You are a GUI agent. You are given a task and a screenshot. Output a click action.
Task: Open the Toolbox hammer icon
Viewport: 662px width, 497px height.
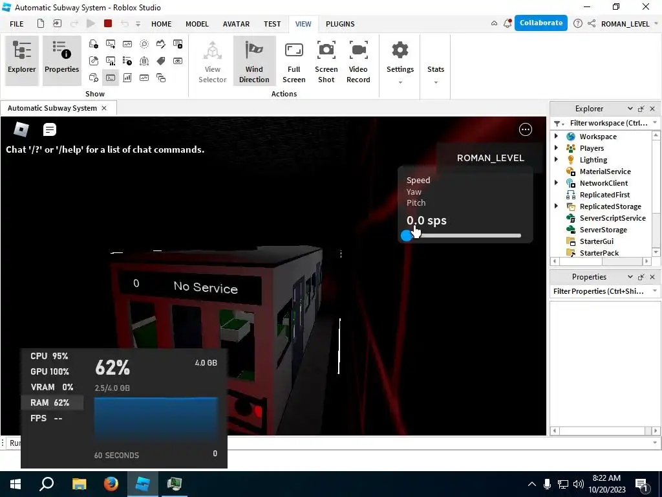pos(94,61)
